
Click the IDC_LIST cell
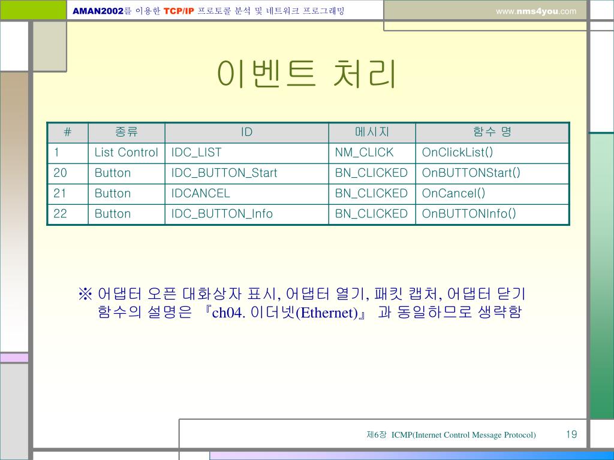pos(246,153)
